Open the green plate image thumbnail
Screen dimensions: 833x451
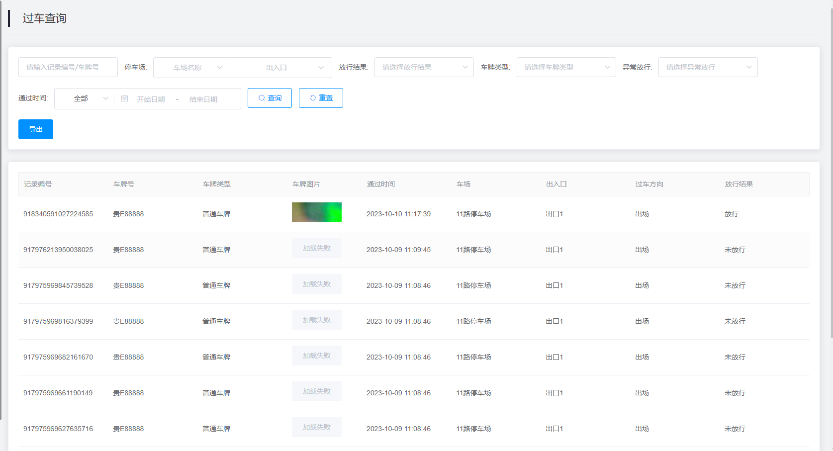pos(317,212)
